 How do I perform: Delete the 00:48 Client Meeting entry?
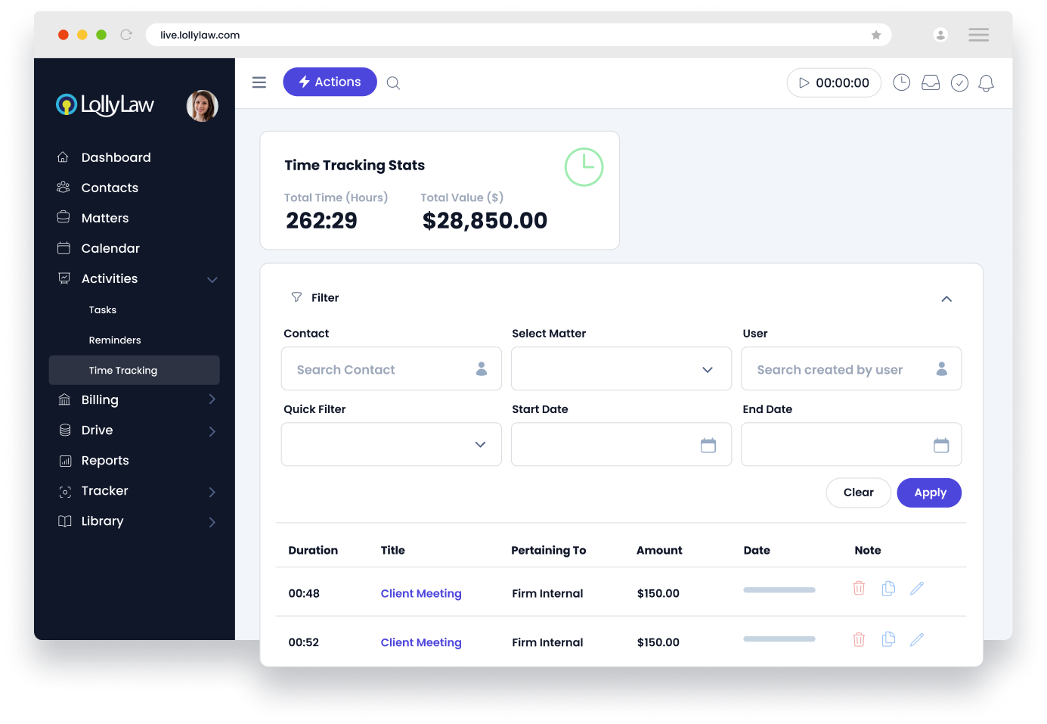[x=859, y=589]
